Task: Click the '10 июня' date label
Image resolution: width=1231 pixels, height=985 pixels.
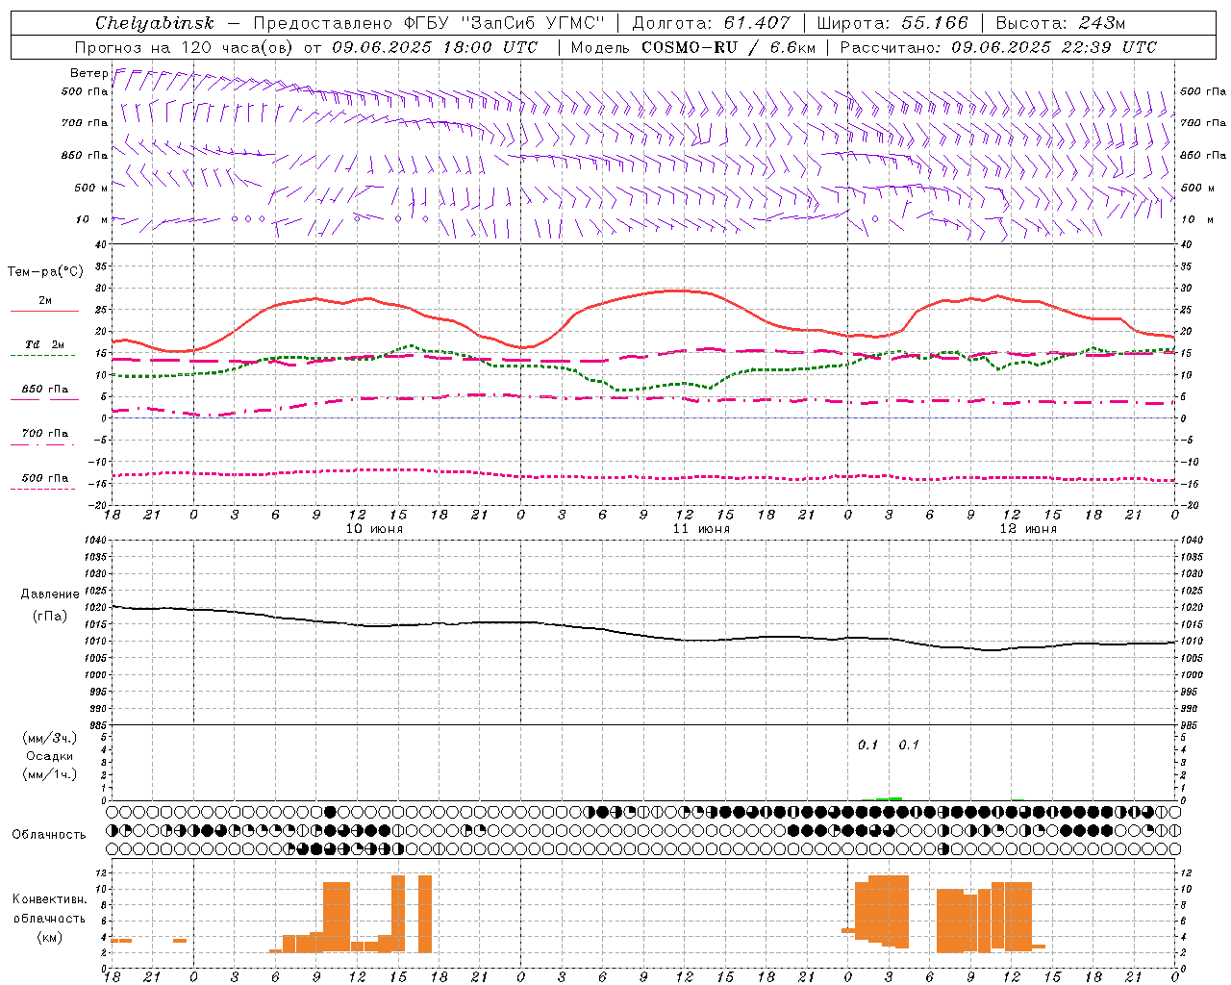Action: point(374,529)
